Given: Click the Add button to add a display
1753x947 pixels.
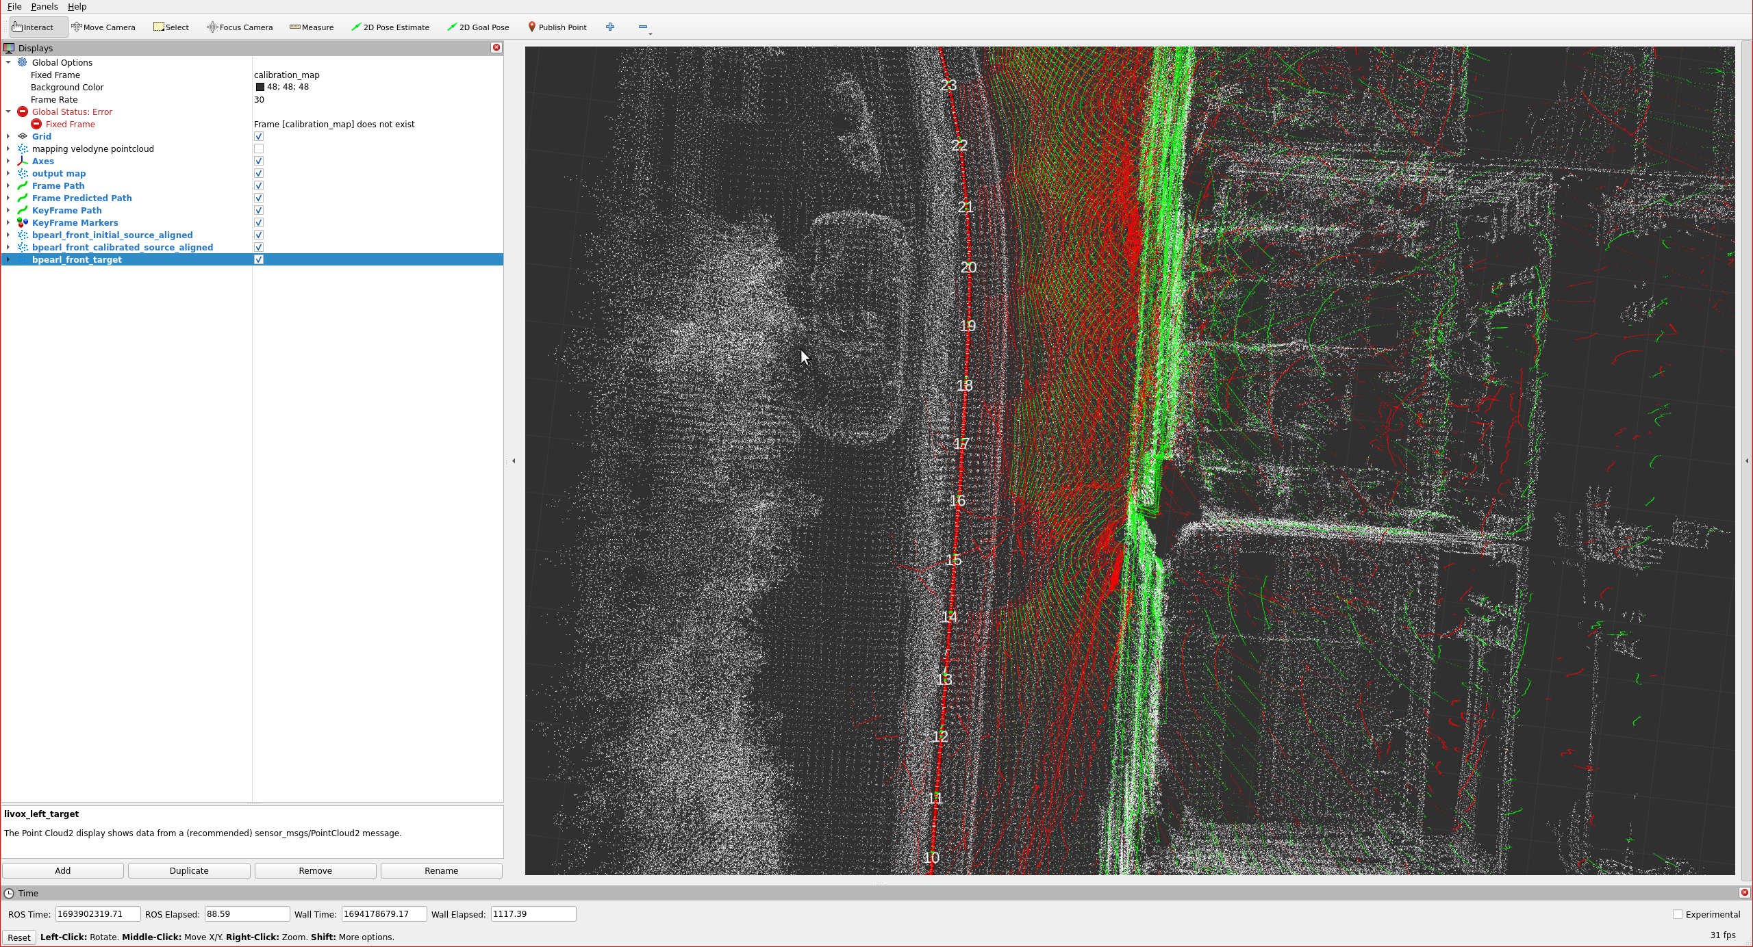Looking at the screenshot, I should [x=62, y=870].
